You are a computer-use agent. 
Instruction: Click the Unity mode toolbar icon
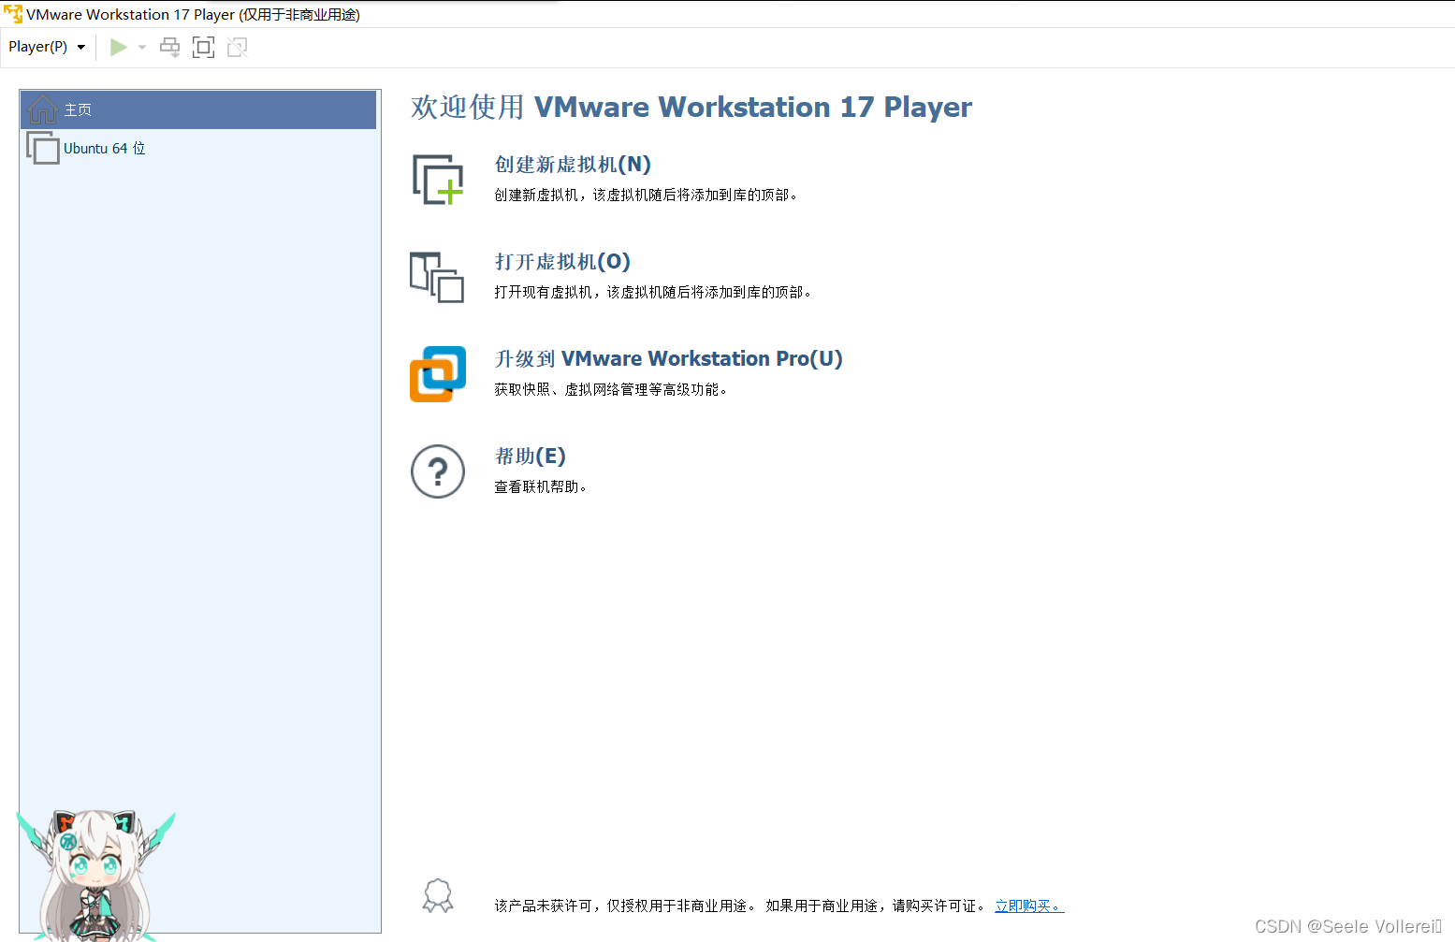pos(238,47)
